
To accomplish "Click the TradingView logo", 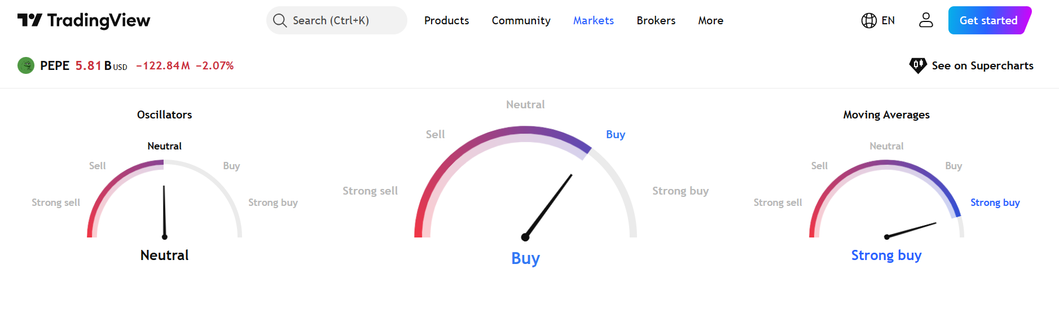I will (84, 20).
